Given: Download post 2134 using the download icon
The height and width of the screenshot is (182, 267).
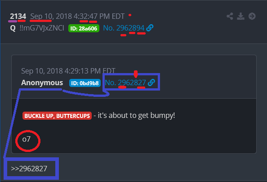Looking at the screenshot, I should 240,16.
